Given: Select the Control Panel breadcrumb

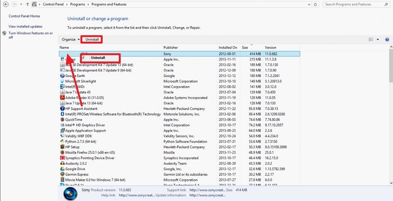Looking at the screenshot, I should [53, 4].
